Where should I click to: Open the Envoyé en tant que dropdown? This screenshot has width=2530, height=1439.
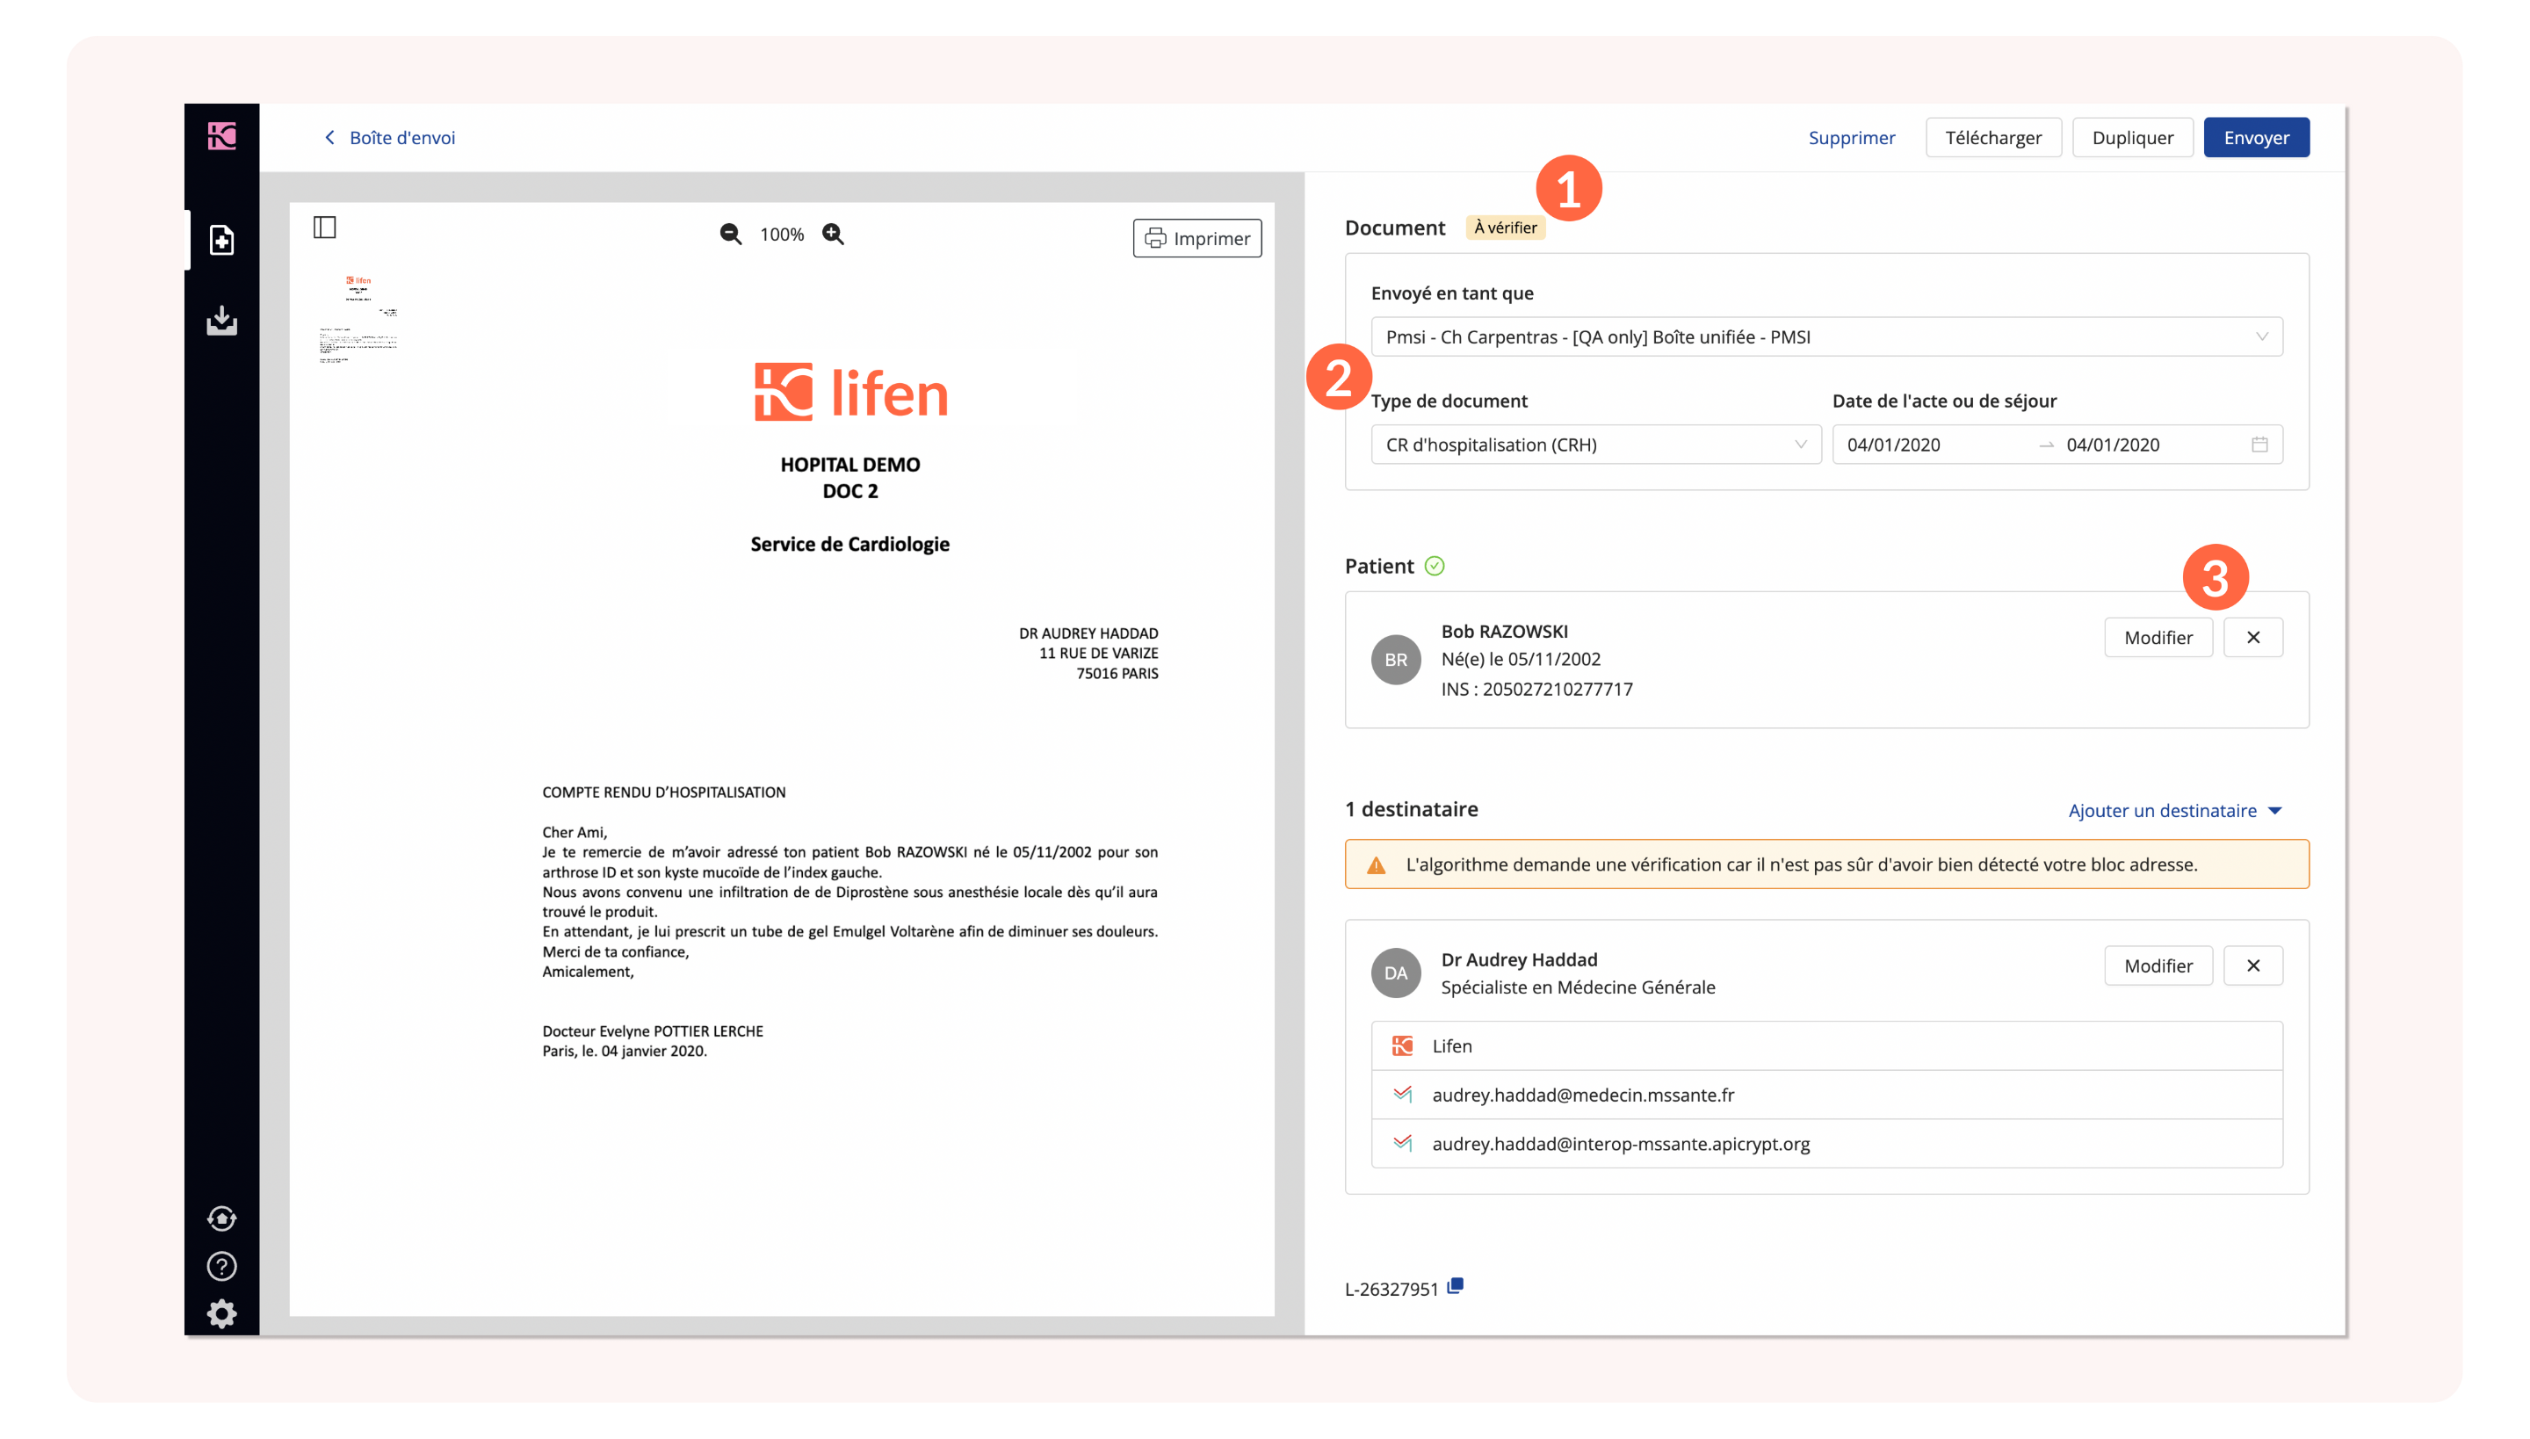[x=1826, y=337]
